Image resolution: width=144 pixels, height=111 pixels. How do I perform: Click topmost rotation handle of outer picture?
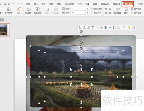[81, 32]
